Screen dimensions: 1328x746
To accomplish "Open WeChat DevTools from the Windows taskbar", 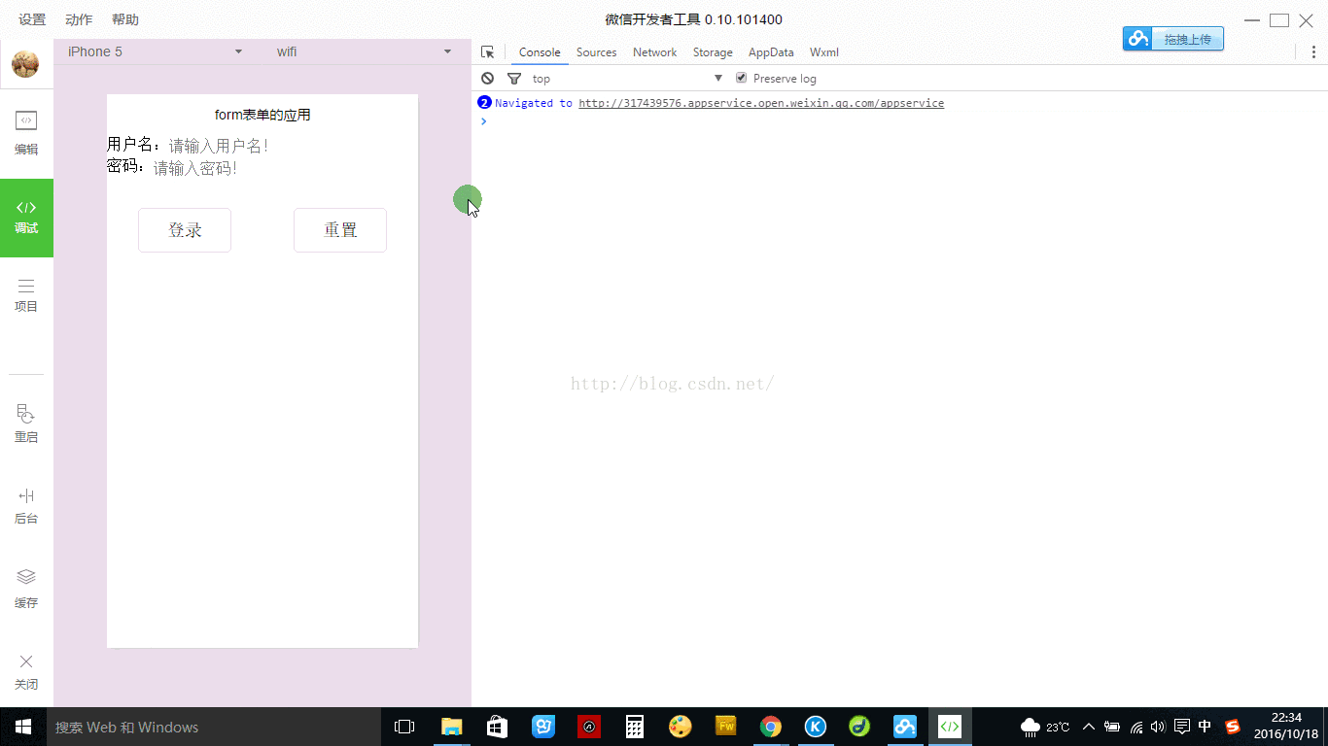I will pyautogui.click(x=950, y=726).
